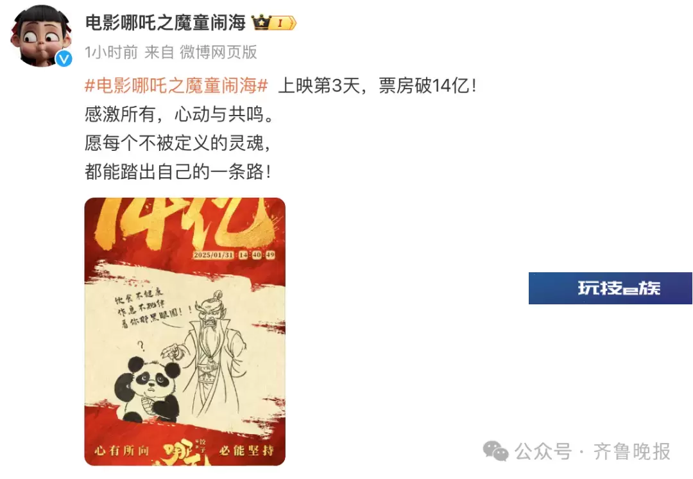Click the 1小时前 post timestamp
693x479 pixels.
(112, 52)
